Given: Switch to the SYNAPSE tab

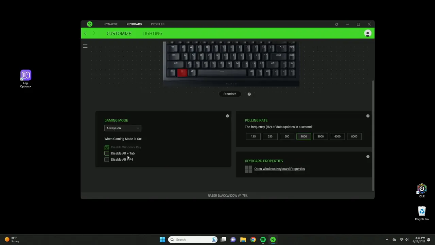Looking at the screenshot, I should pyautogui.click(x=111, y=24).
